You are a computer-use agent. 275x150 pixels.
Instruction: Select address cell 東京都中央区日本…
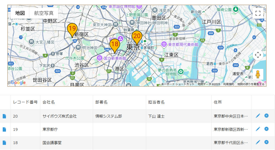pyautogui.click(x=231, y=116)
